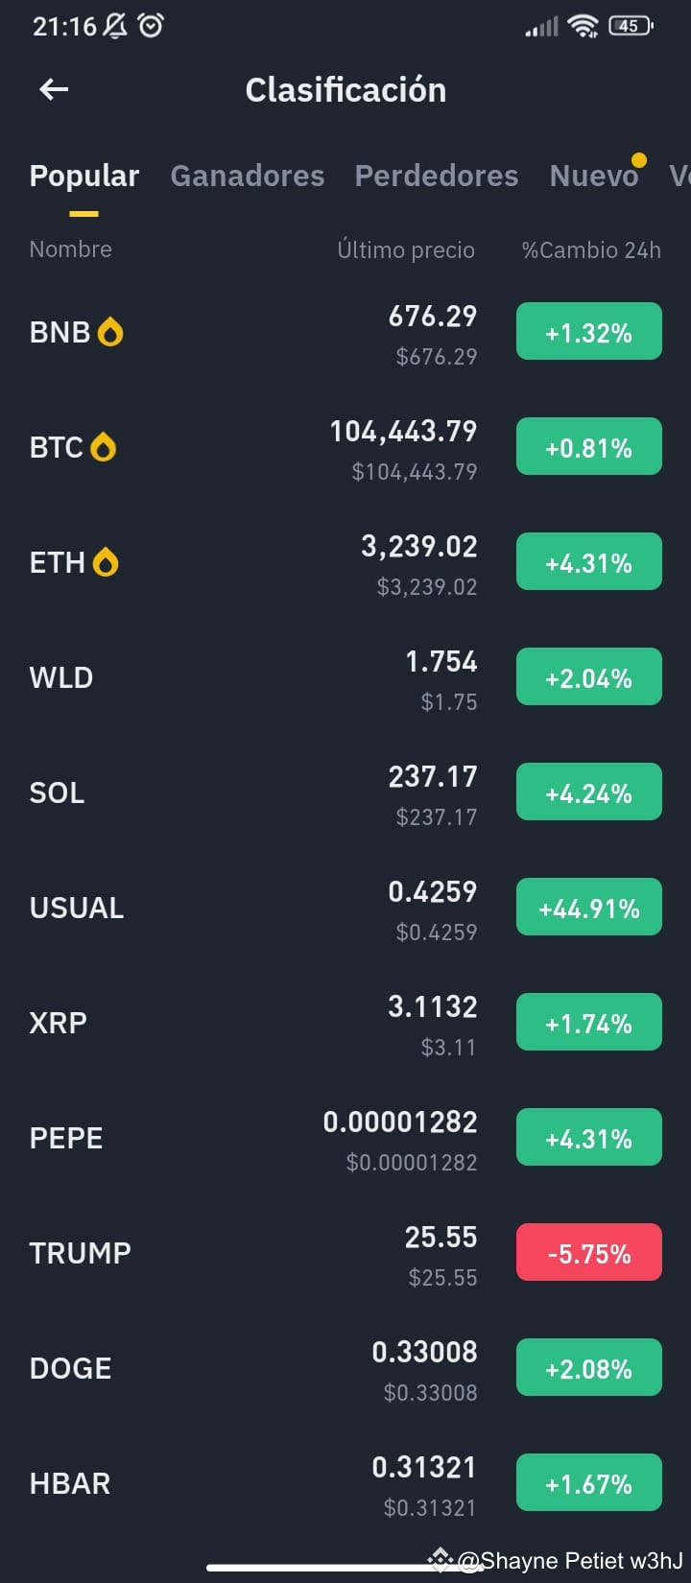Click the flame icon beside BTC
This screenshot has width=691, height=1583.
coord(103,447)
